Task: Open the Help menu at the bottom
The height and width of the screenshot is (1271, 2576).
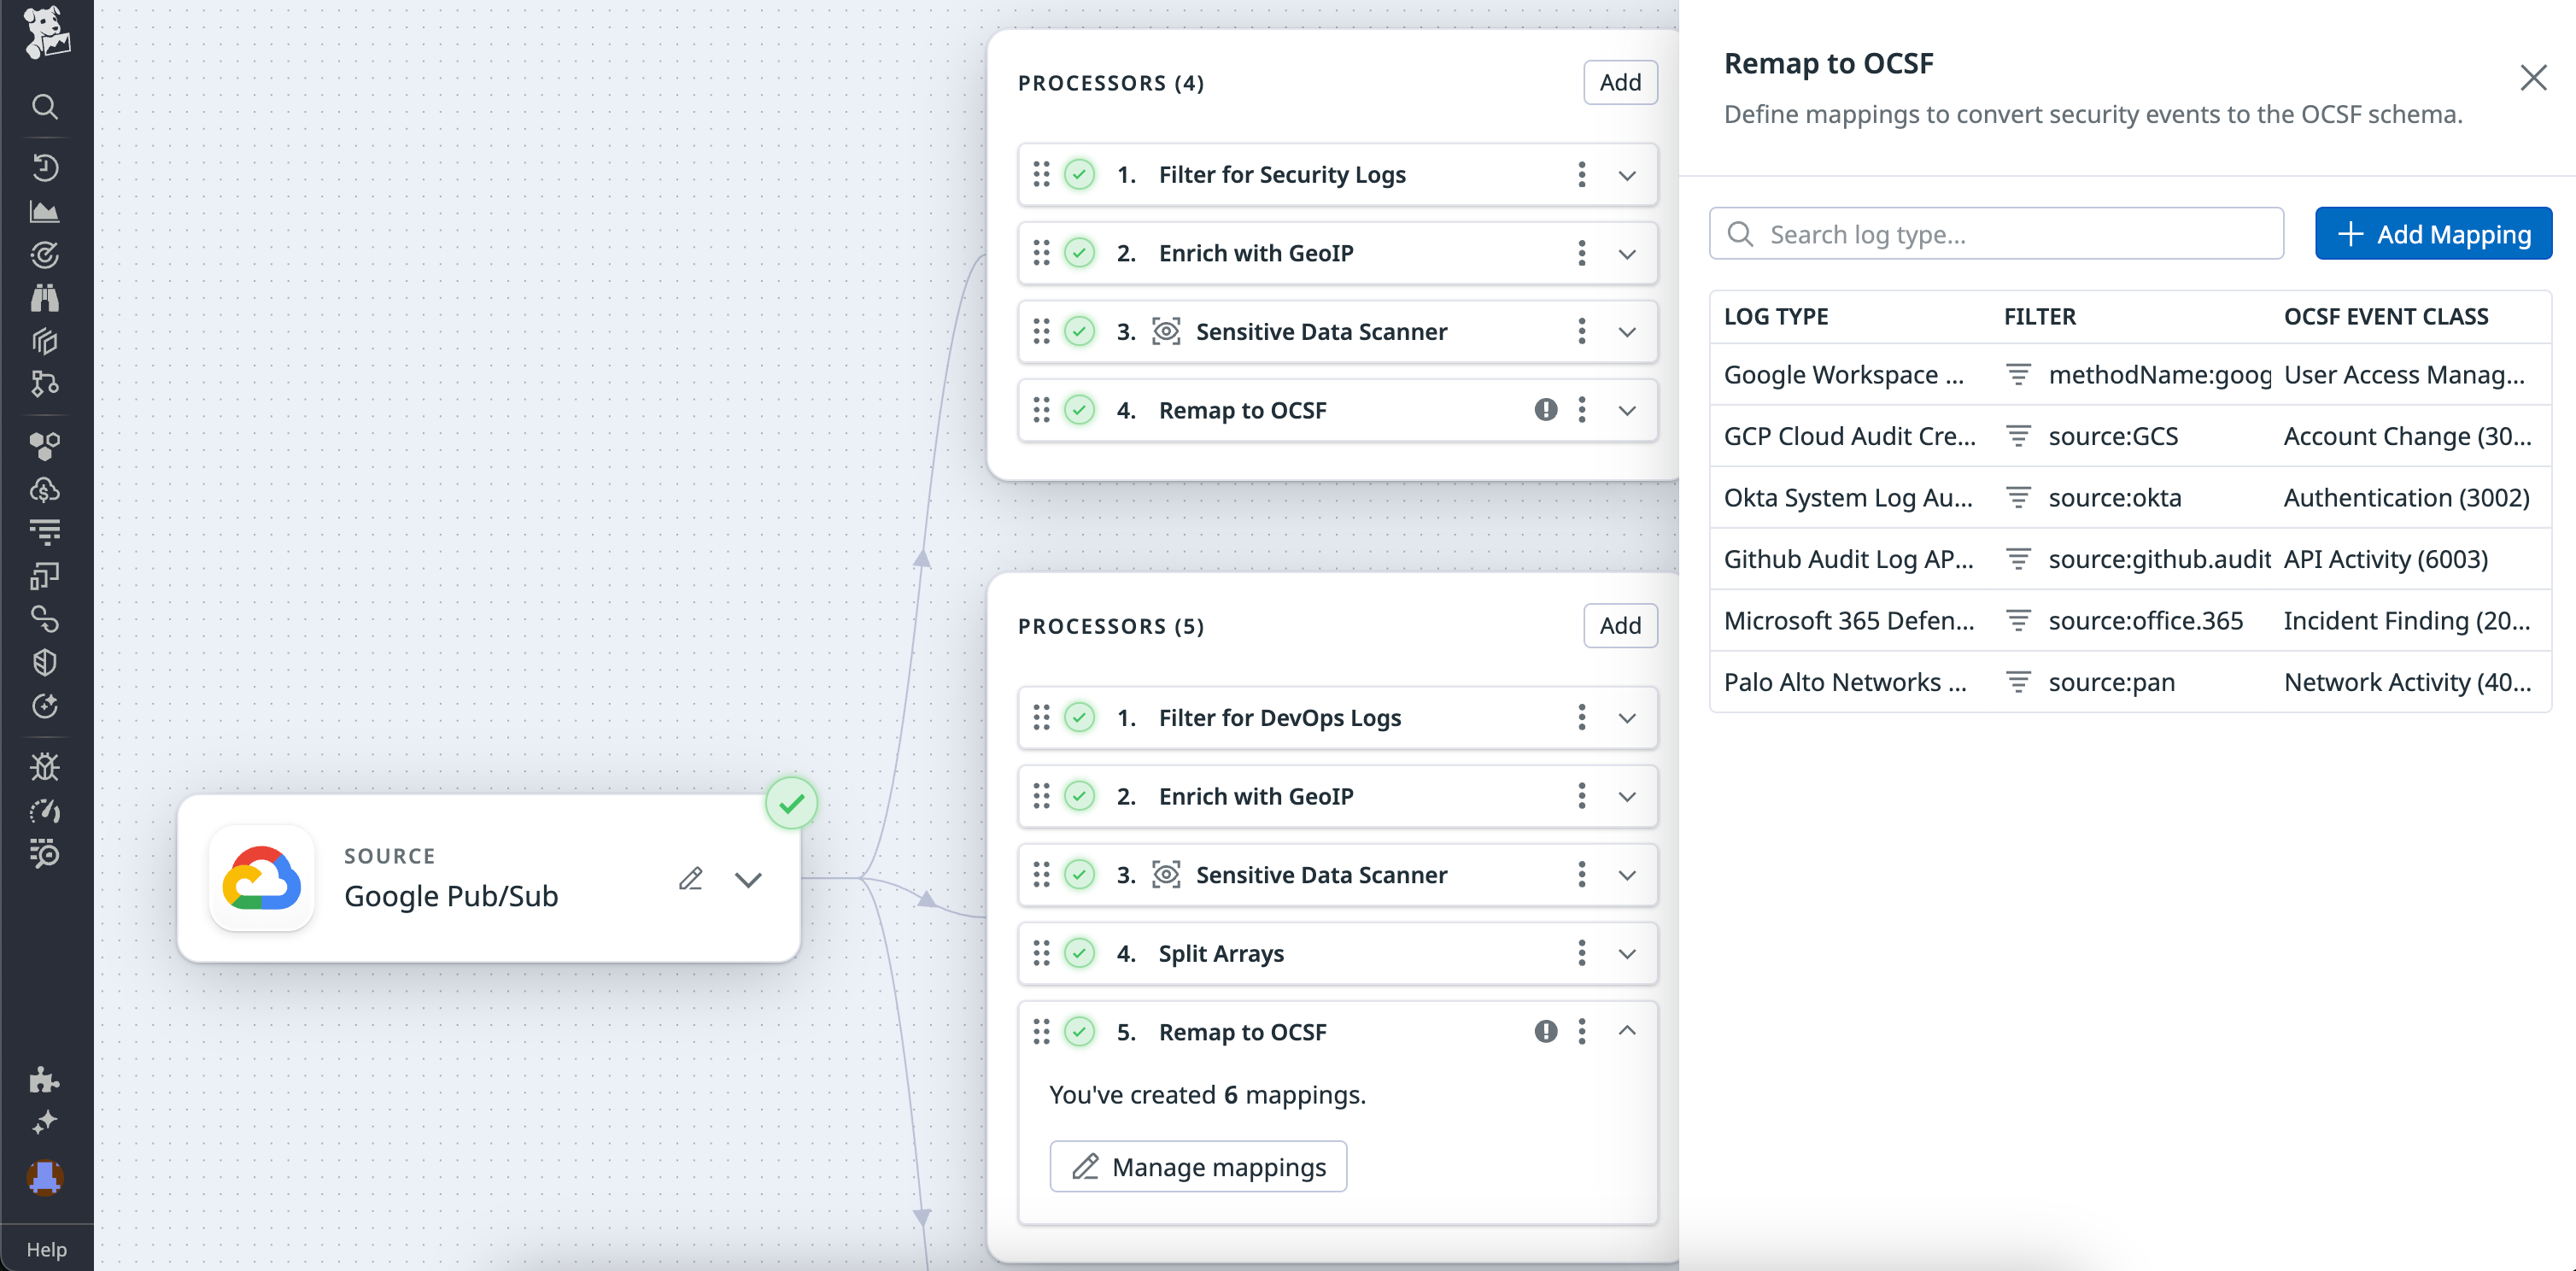Action: coord(46,1248)
